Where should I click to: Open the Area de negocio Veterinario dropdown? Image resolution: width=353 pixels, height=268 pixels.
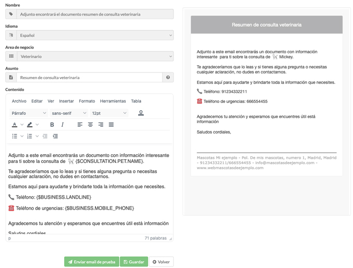click(95, 56)
